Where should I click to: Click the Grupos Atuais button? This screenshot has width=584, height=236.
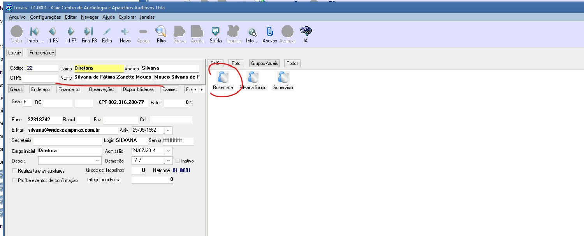(264, 63)
